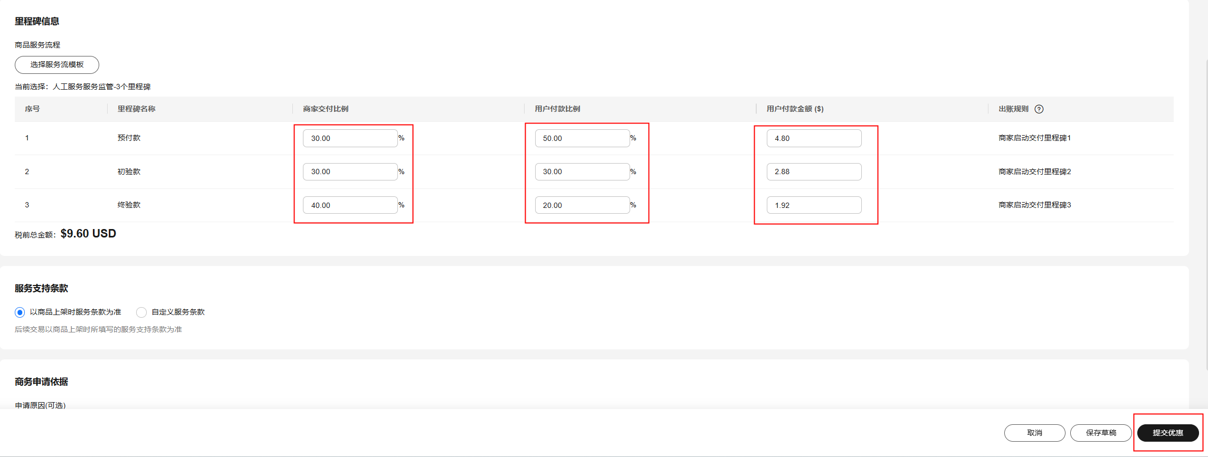Click 商家启动交付里程碑2 billing rule text
1208x457 pixels.
[1034, 172]
